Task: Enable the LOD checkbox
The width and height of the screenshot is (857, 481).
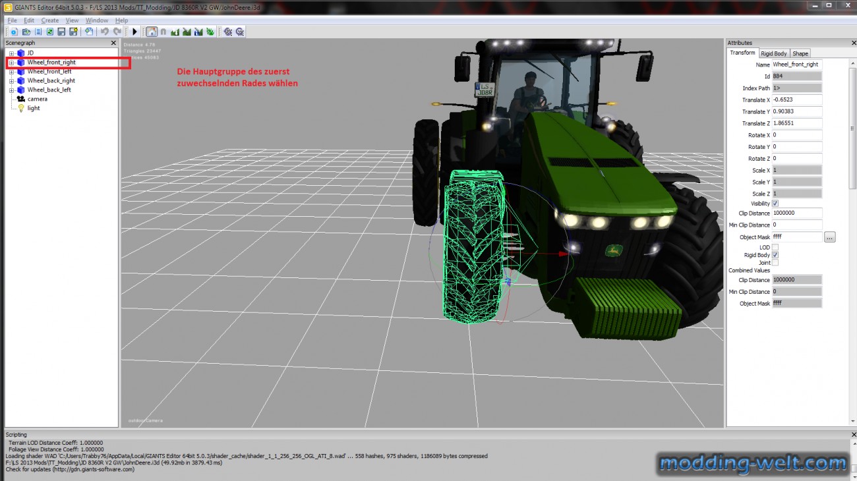Action: pyautogui.click(x=775, y=247)
